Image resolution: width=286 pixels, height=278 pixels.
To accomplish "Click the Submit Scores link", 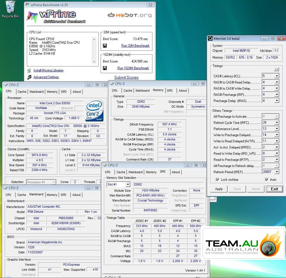I will 126,78.
